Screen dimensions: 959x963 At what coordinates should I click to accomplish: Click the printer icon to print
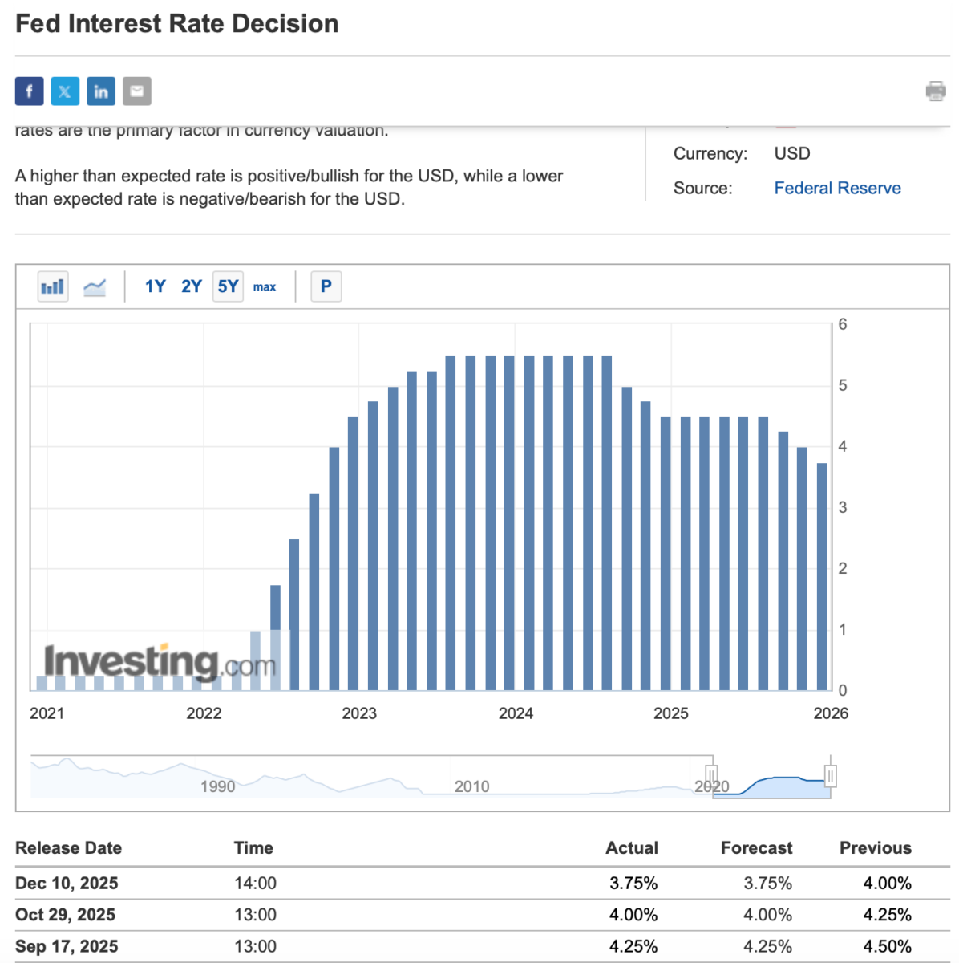[x=936, y=91]
